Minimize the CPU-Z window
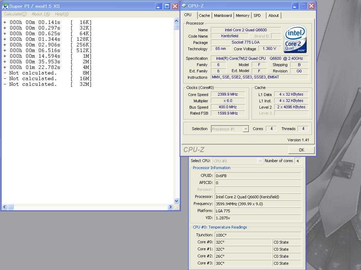The height and width of the screenshot is (270, 361). pos(295,6)
